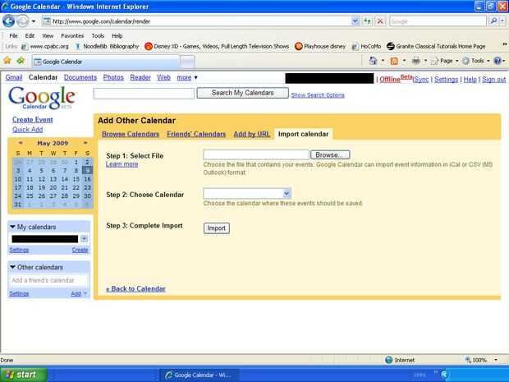The height and width of the screenshot is (382, 509).
Task: Open the Tools menu in menu bar
Action: click(98, 35)
